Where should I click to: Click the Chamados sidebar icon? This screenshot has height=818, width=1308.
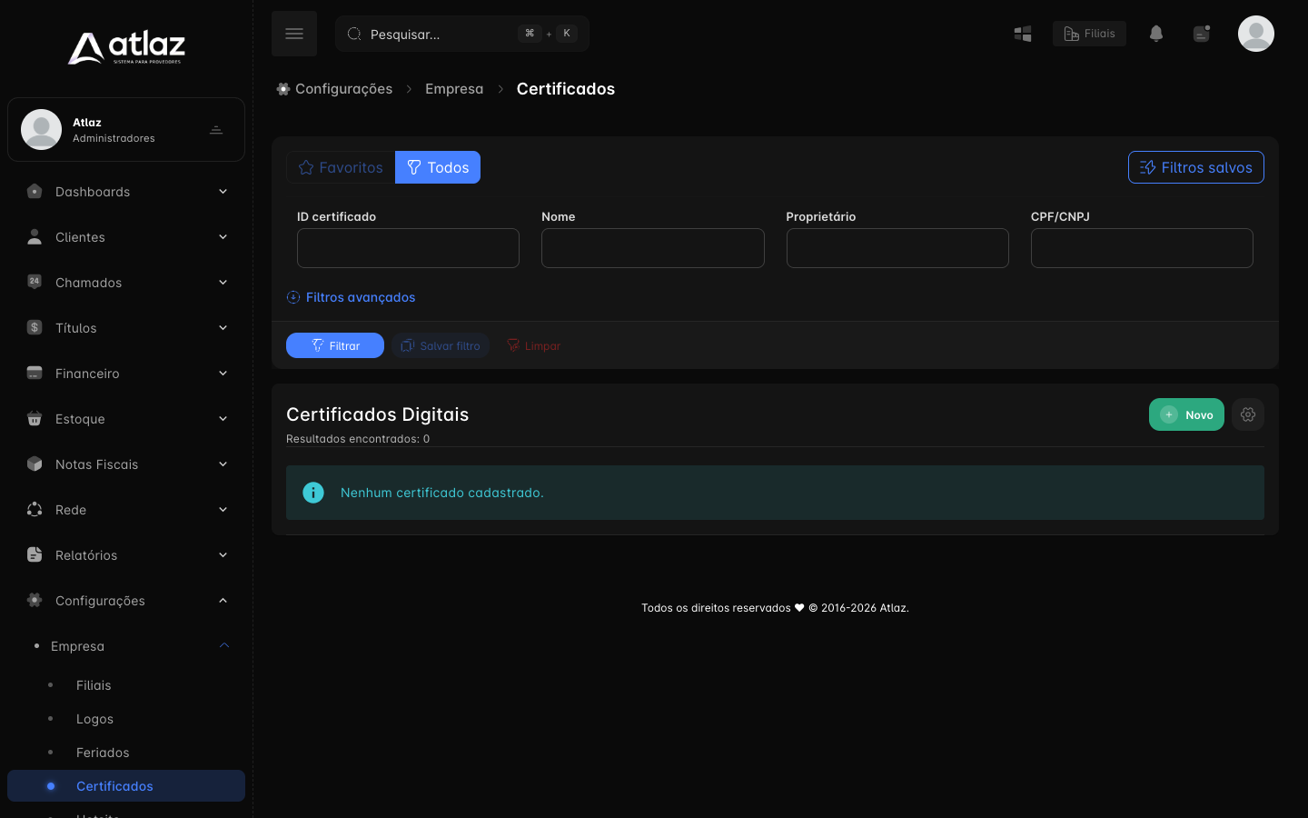tap(35, 282)
